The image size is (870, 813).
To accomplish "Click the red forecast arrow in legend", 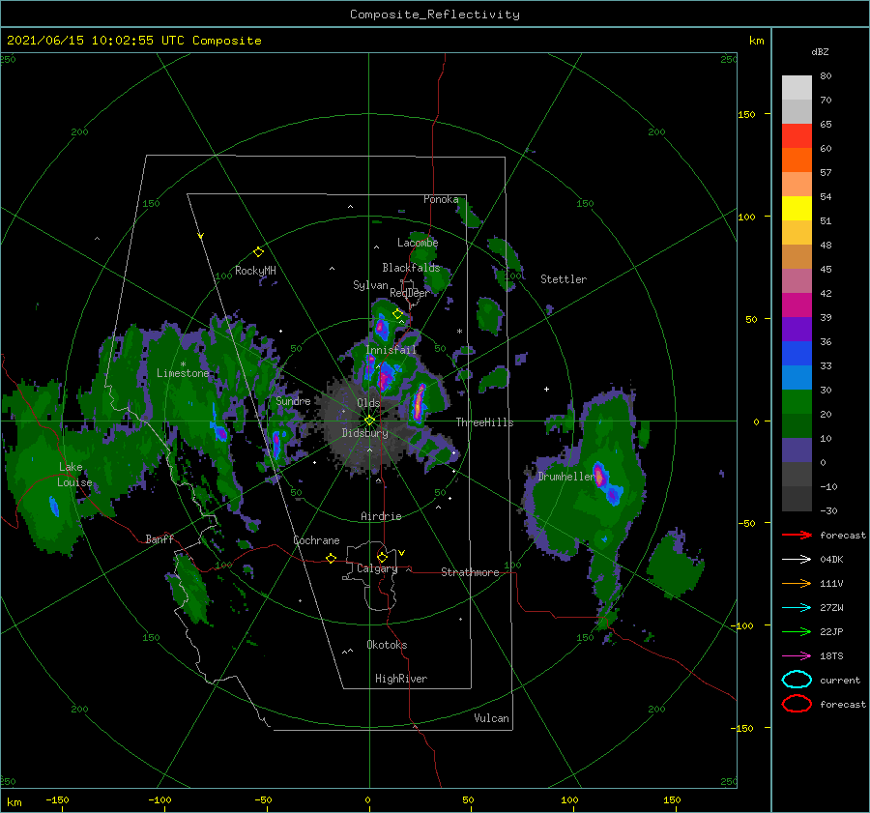I will [797, 535].
